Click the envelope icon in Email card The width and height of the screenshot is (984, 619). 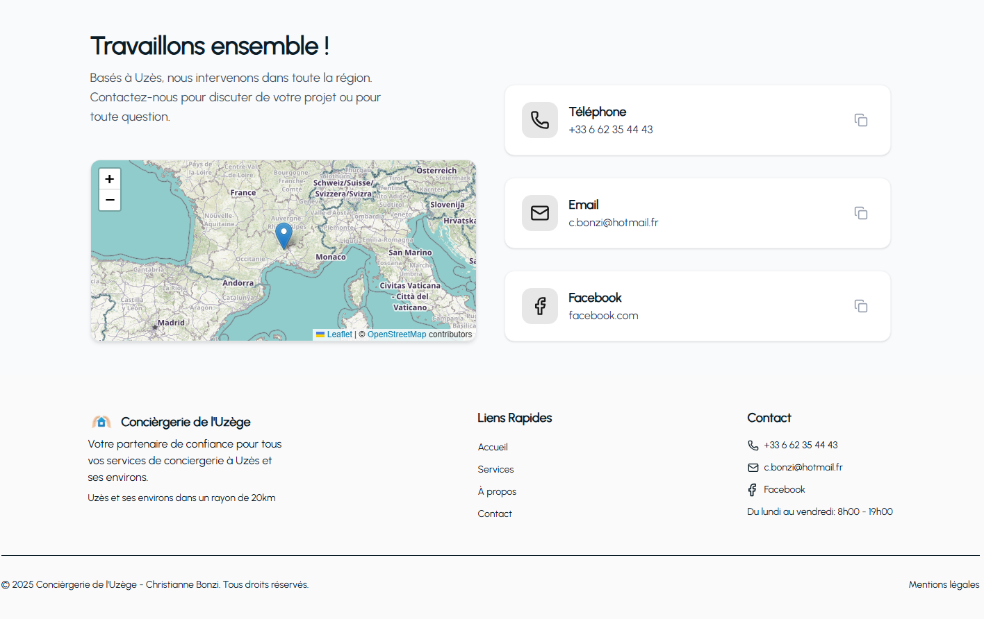pos(540,213)
